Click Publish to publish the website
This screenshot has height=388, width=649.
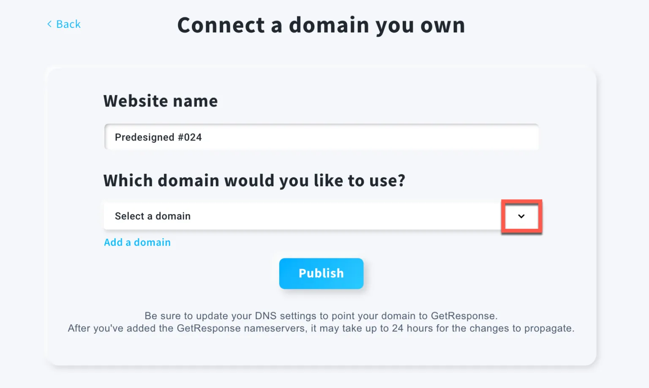pos(321,273)
